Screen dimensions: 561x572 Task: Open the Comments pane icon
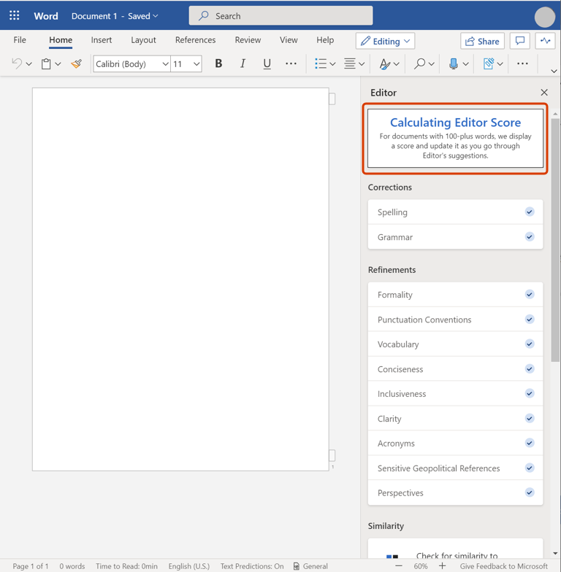click(x=520, y=41)
